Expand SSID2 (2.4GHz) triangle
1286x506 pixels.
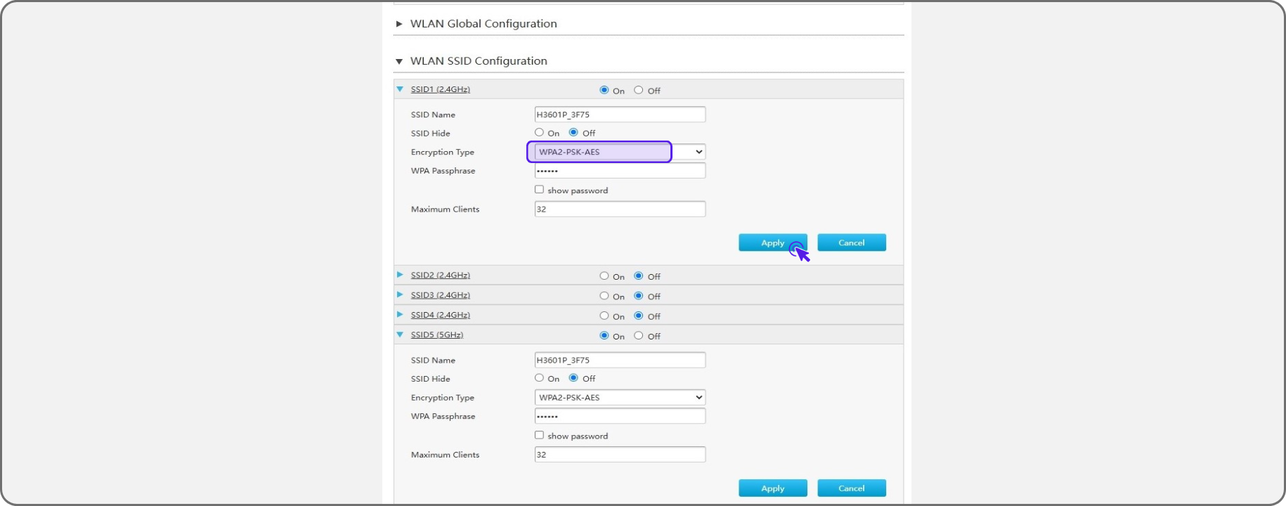(x=400, y=275)
